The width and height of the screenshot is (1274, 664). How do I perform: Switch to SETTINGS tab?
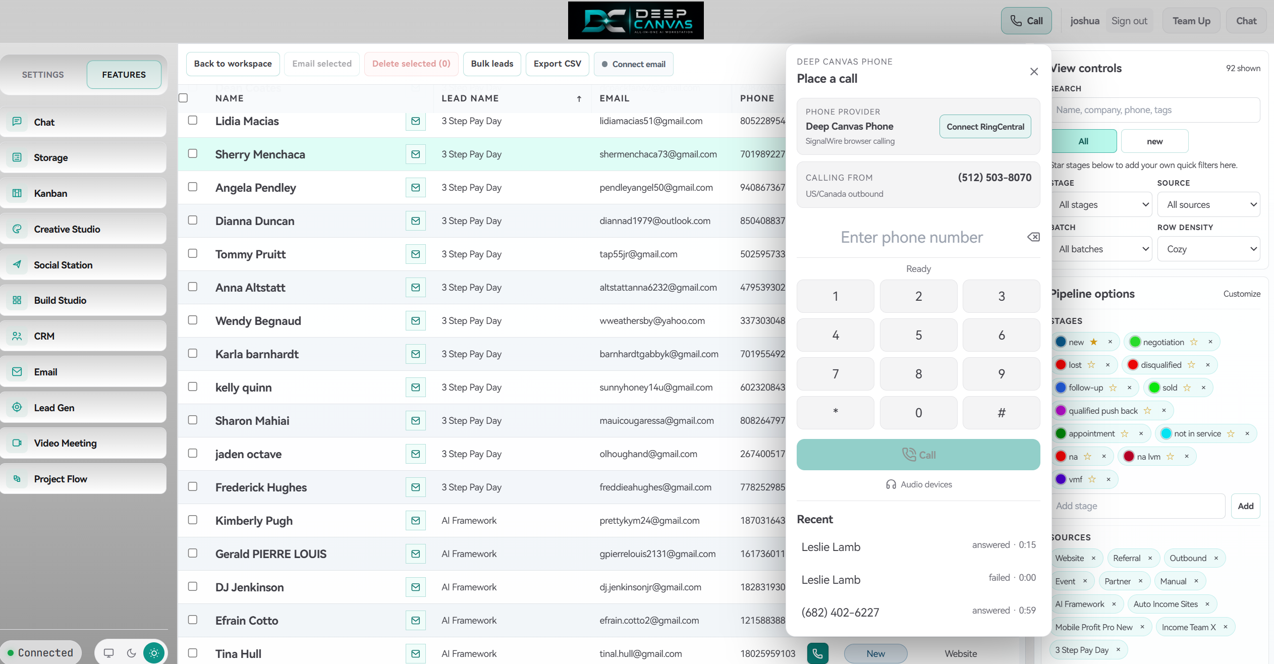point(43,75)
